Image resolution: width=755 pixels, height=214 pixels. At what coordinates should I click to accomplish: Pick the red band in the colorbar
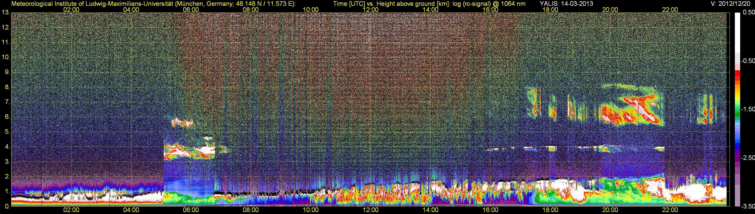737,75
